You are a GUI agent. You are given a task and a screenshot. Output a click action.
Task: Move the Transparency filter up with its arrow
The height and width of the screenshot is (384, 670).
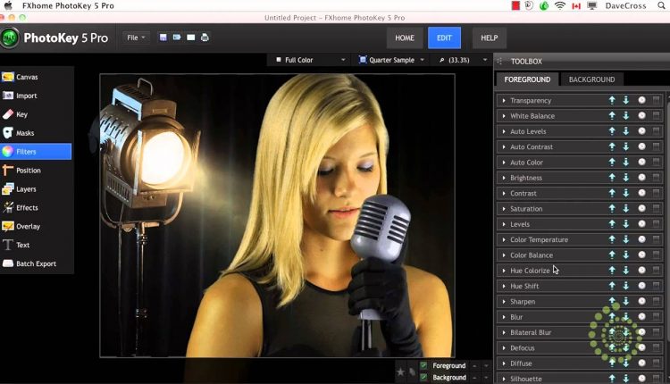point(612,100)
